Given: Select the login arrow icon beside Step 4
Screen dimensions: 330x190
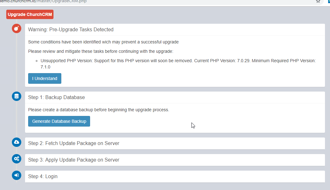Looking at the screenshot, I should tap(16, 175).
